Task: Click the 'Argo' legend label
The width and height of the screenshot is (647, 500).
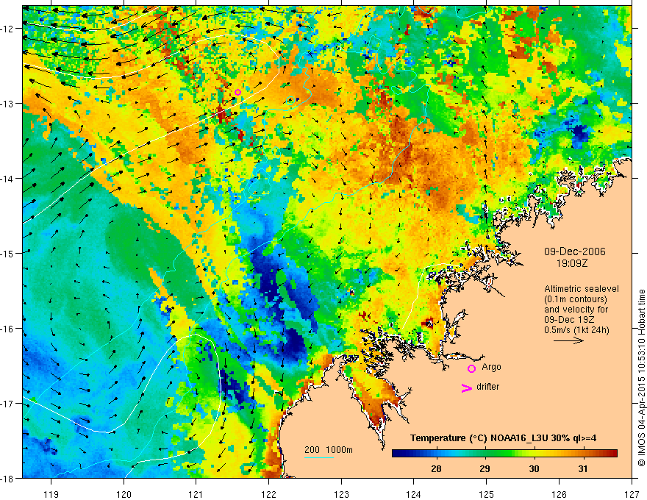Action: pyautogui.click(x=491, y=367)
